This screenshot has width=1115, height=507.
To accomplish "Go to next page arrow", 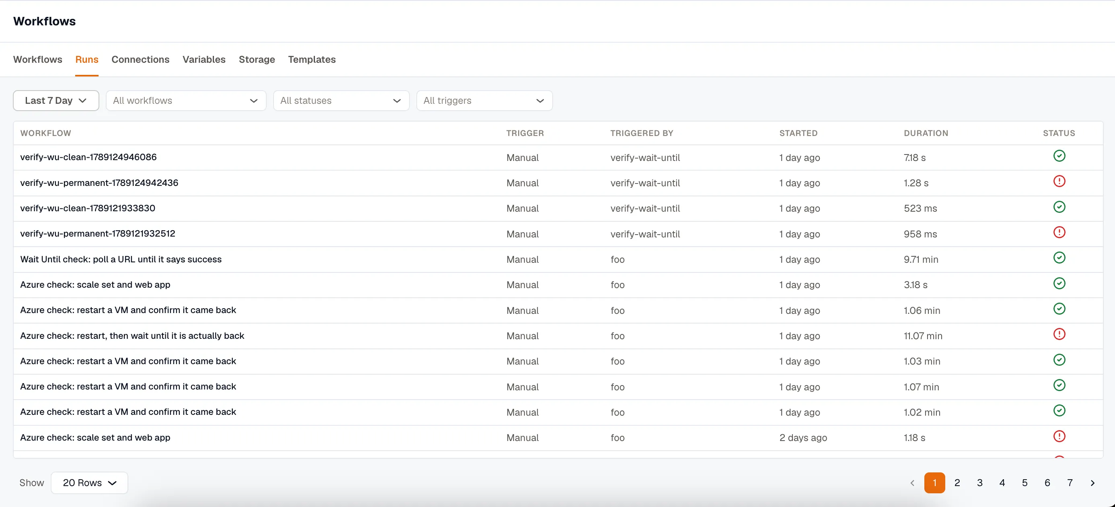I will click(1092, 483).
